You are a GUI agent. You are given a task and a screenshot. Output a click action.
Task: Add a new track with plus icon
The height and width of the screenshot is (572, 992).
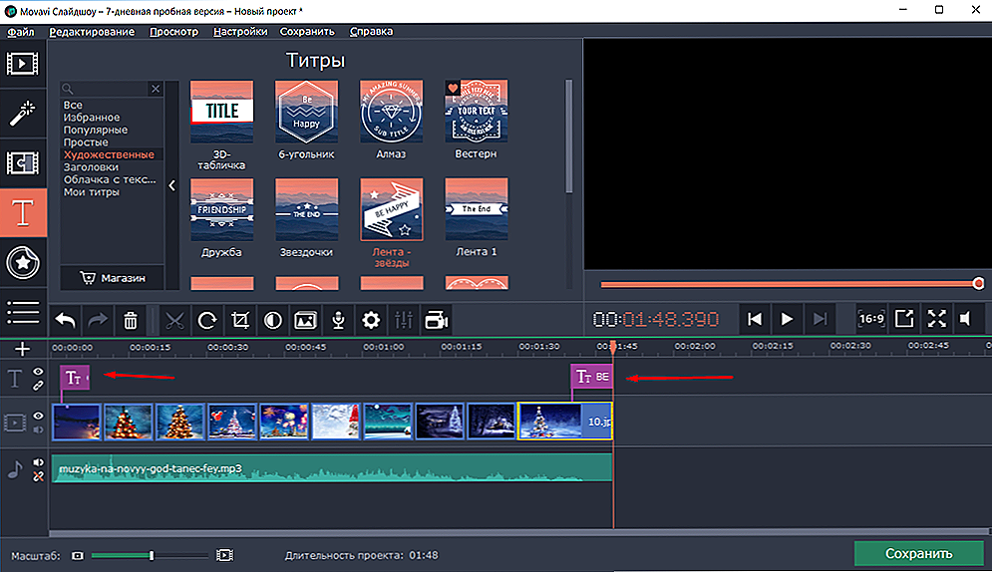click(x=22, y=349)
